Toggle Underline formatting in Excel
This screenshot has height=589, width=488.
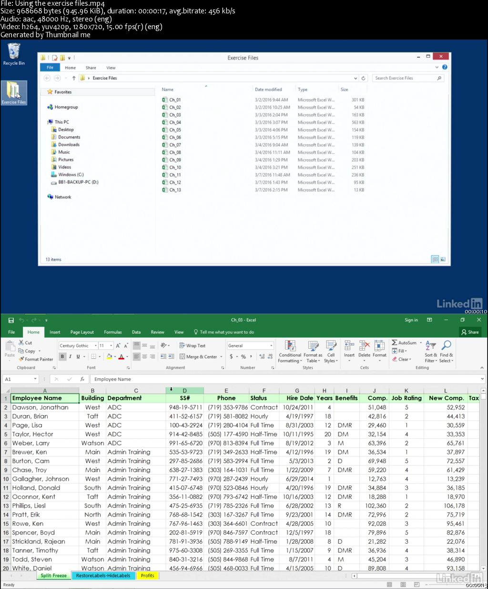78,356
